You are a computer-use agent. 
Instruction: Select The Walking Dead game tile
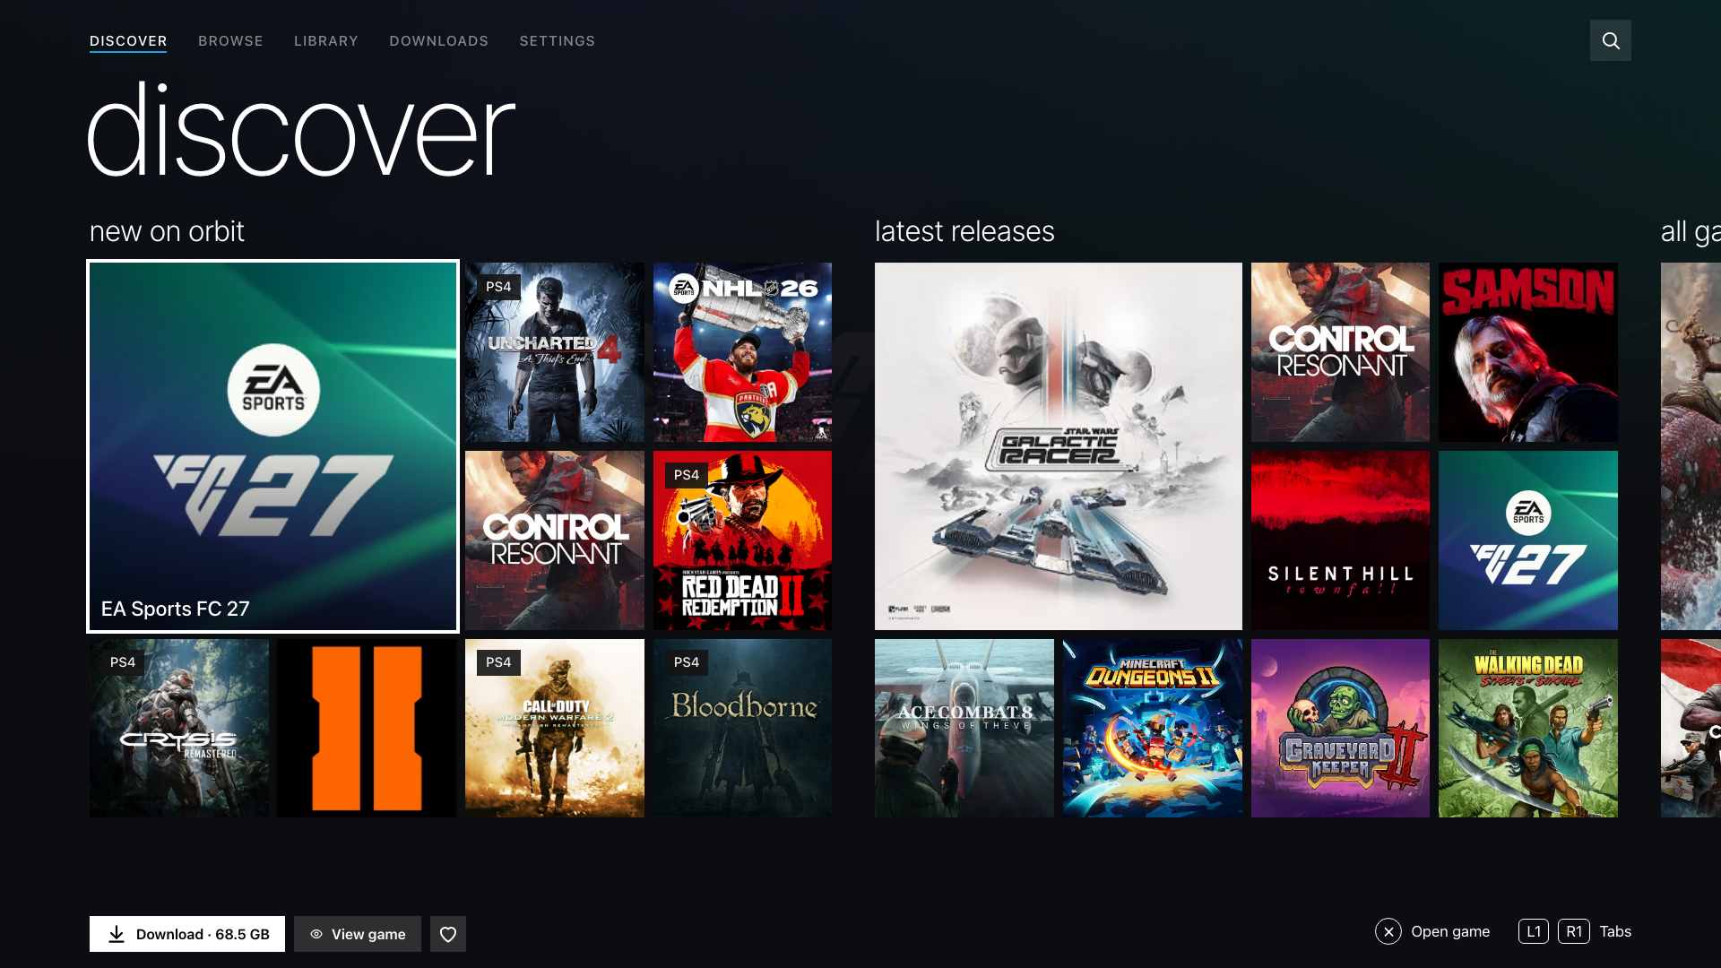click(x=1528, y=728)
